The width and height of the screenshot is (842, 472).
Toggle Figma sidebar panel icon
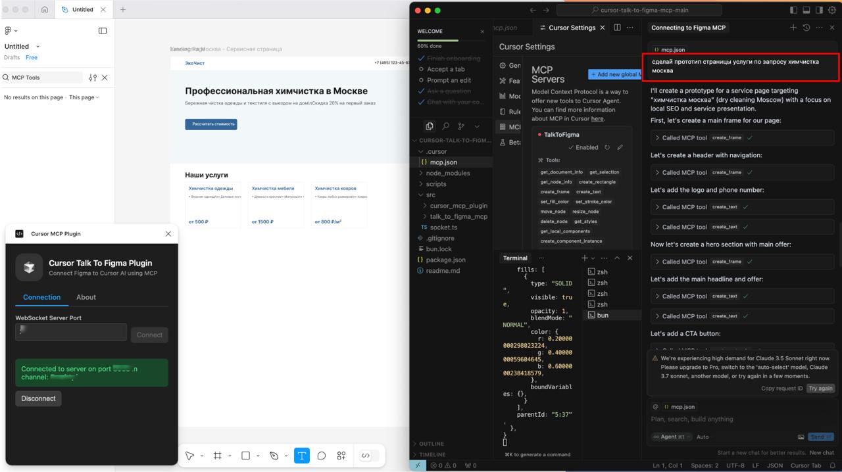(103, 30)
